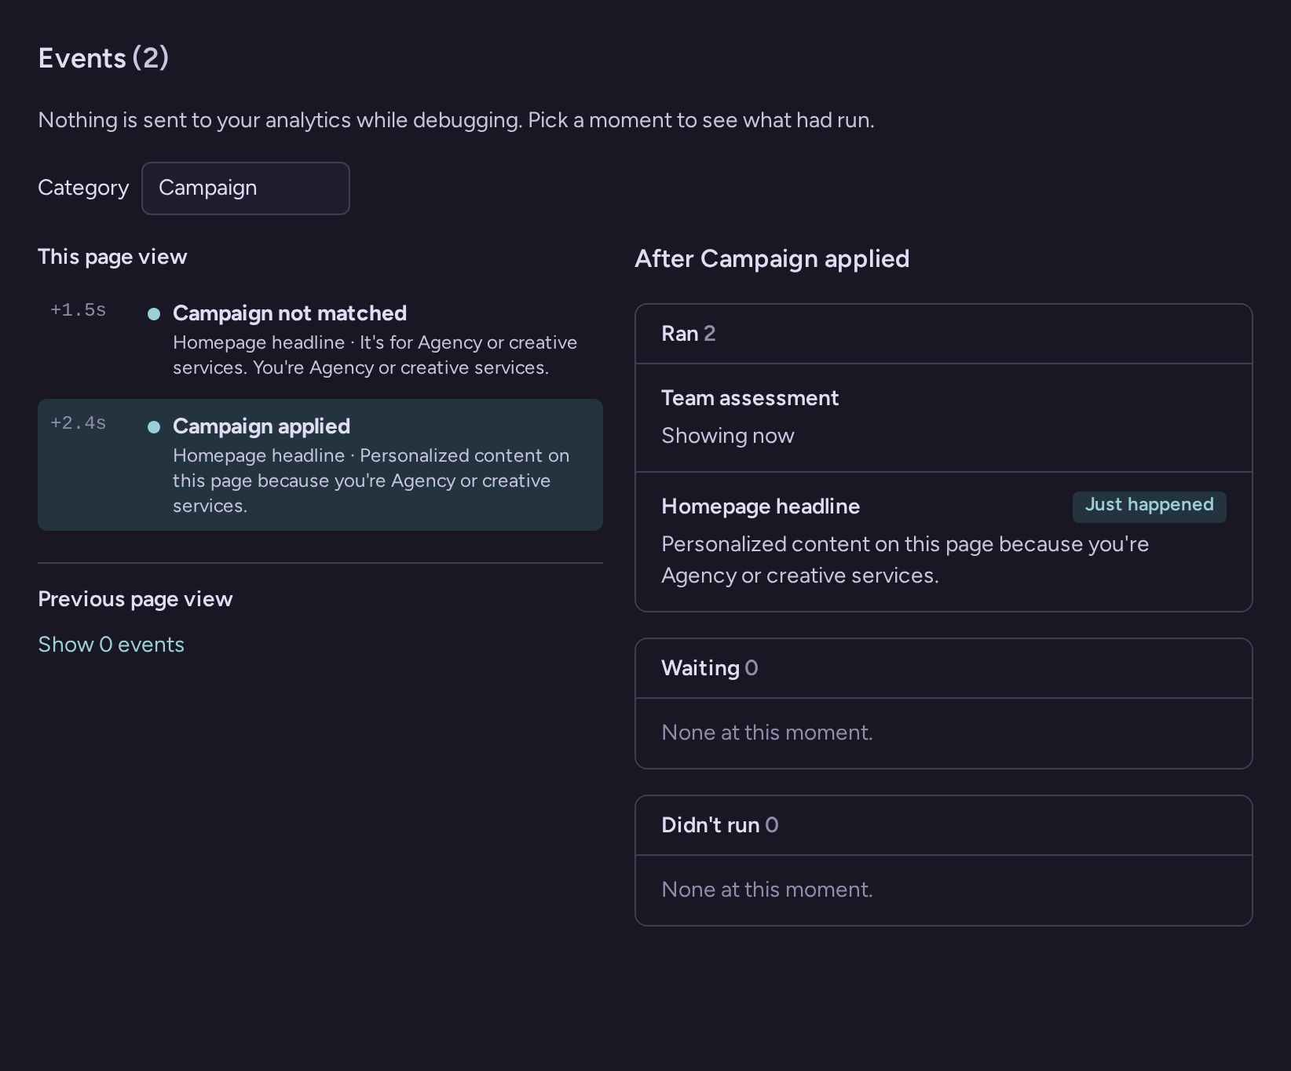Click the +1.5s timestamp

[78, 310]
